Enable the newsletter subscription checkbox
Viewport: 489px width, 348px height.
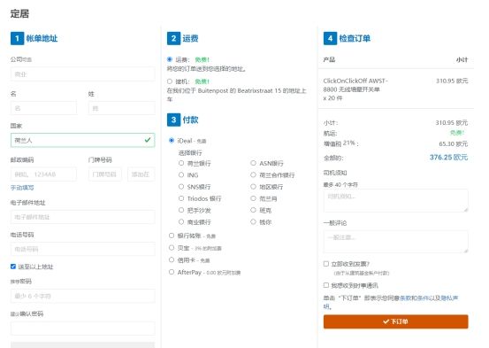pos(326,285)
